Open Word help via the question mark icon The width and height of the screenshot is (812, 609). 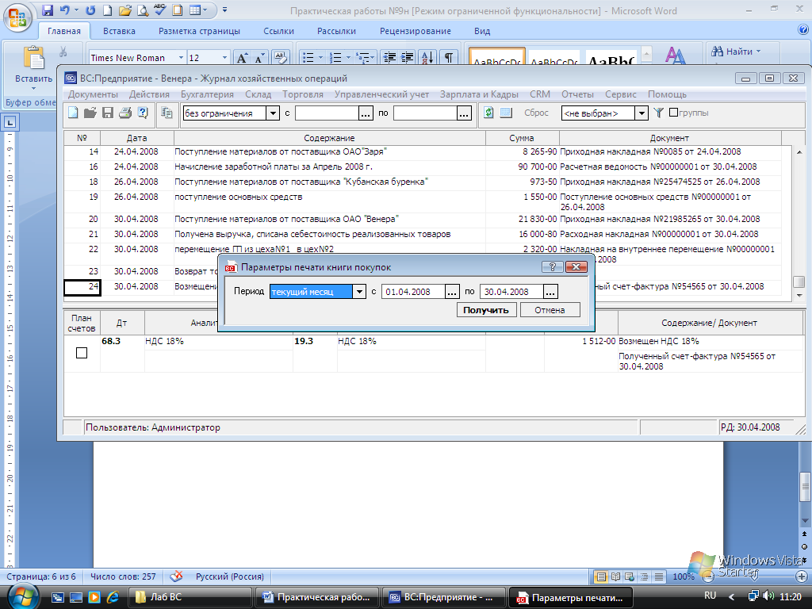tap(803, 30)
